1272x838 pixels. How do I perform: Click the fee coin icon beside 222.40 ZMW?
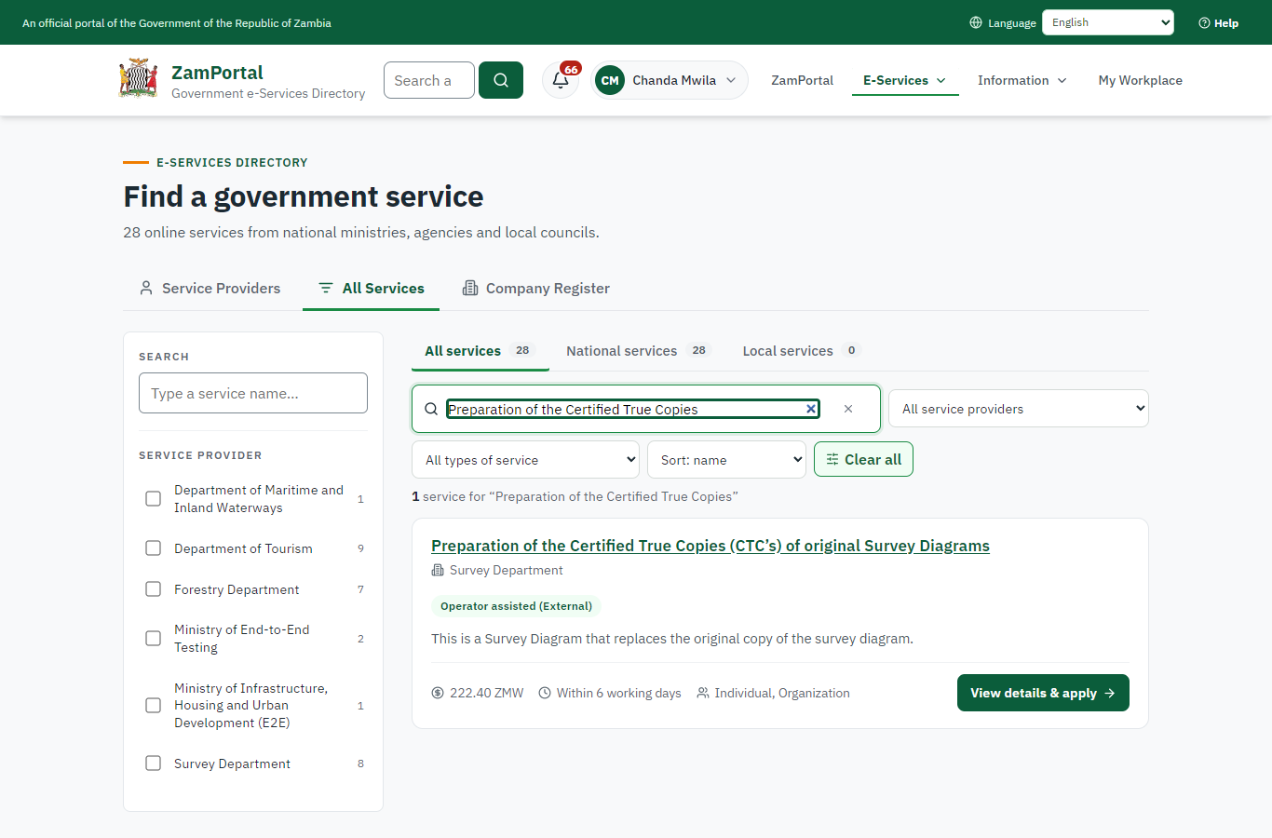point(438,693)
